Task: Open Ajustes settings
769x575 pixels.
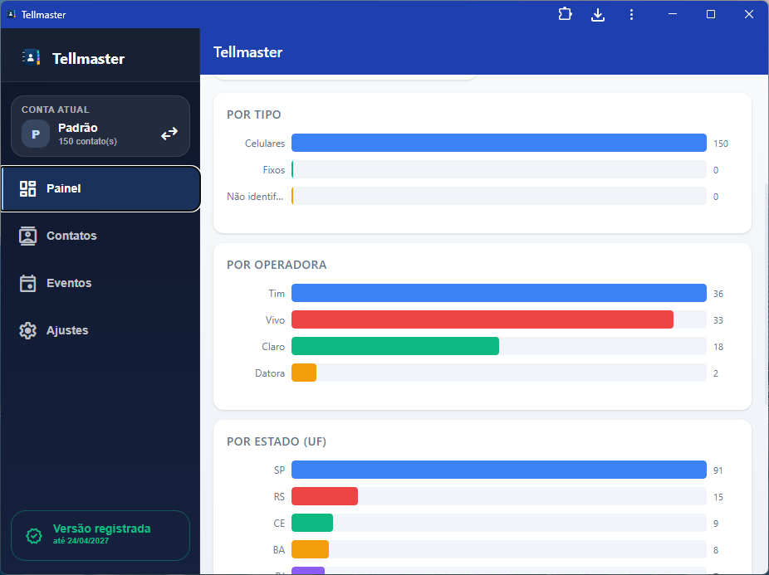Action: click(67, 330)
